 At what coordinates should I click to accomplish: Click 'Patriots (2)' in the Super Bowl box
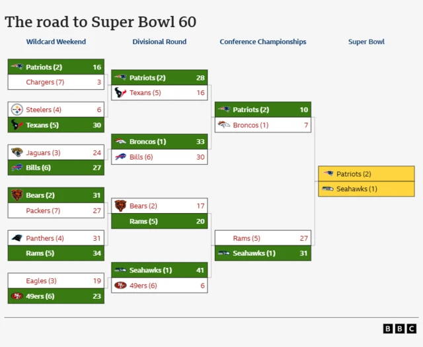point(354,174)
